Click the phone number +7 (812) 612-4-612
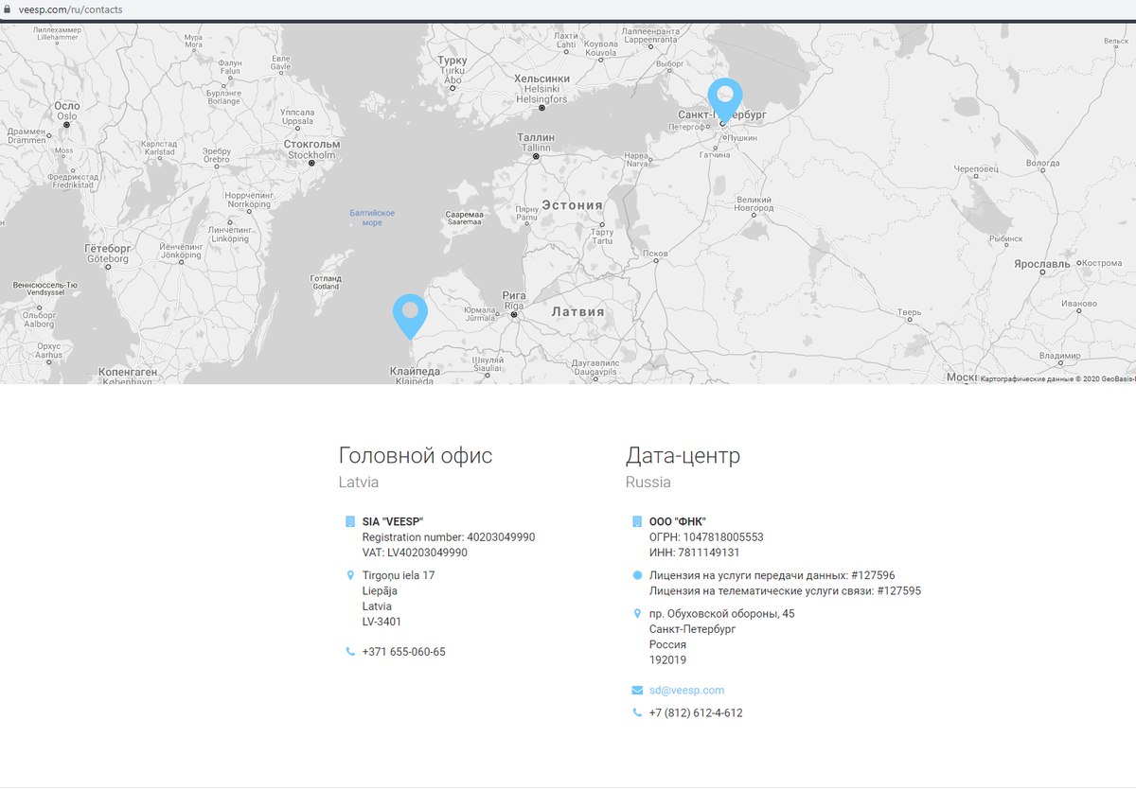 (x=696, y=713)
